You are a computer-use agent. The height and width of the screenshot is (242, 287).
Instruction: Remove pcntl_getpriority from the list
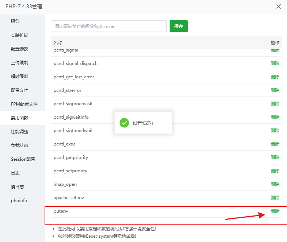[x=275, y=157]
